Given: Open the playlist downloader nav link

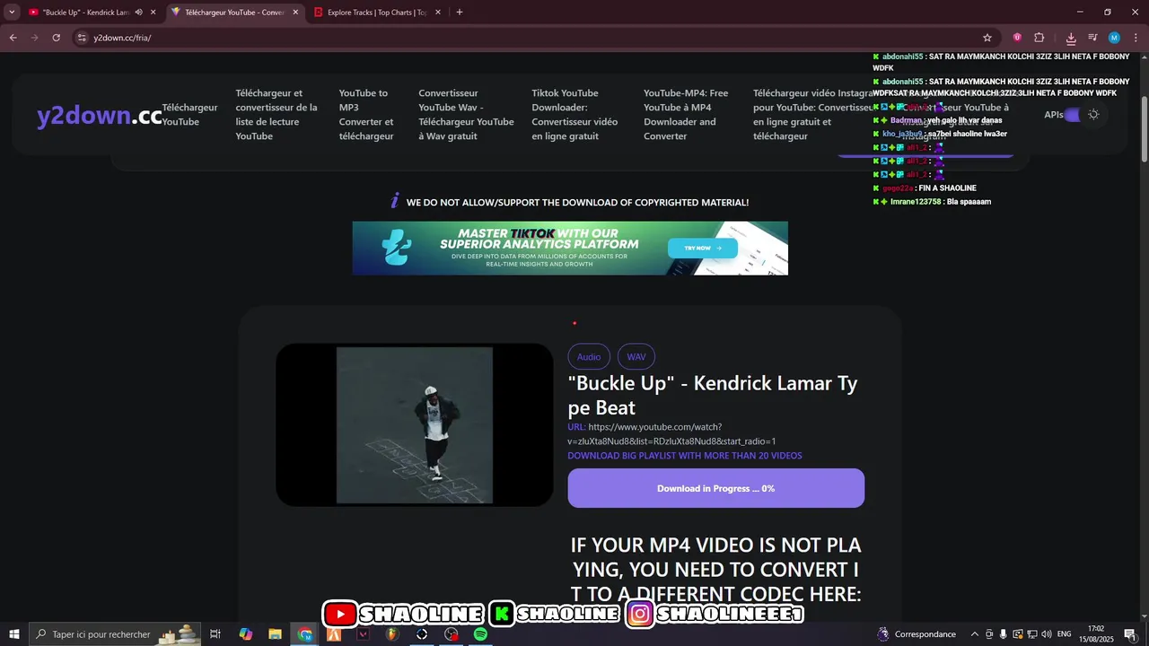Looking at the screenshot, I should point(276,115).
